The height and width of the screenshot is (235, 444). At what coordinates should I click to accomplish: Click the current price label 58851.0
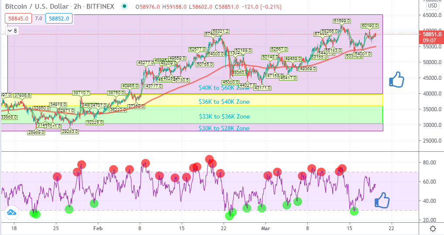coord(431,34)
